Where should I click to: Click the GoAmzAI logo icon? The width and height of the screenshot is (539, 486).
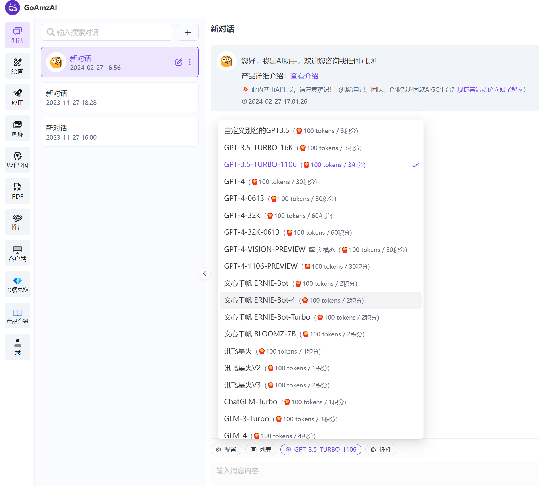[x=13, y=8]
